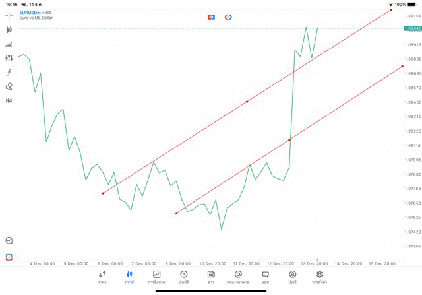Open the H4 timeframe selector

point(9,101)
